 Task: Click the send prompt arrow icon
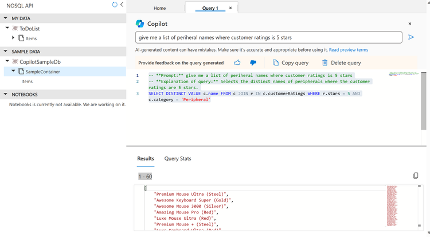click(x=411, y=37)
